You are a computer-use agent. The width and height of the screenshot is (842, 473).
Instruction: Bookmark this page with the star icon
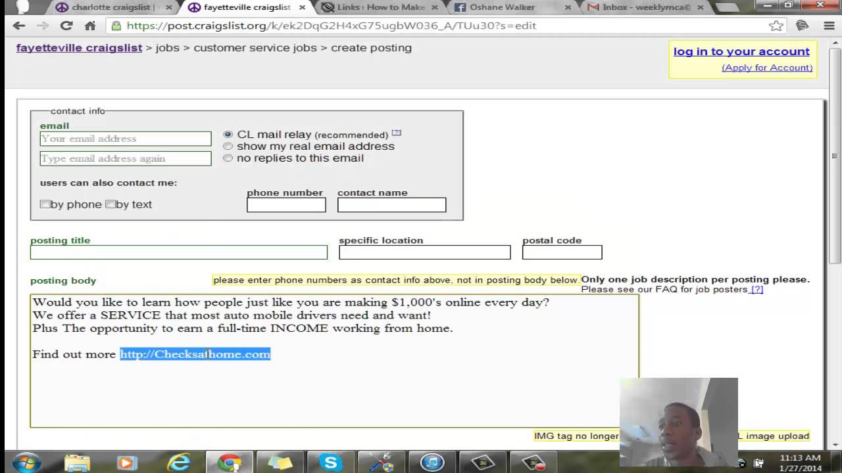[x=776, y=26]
